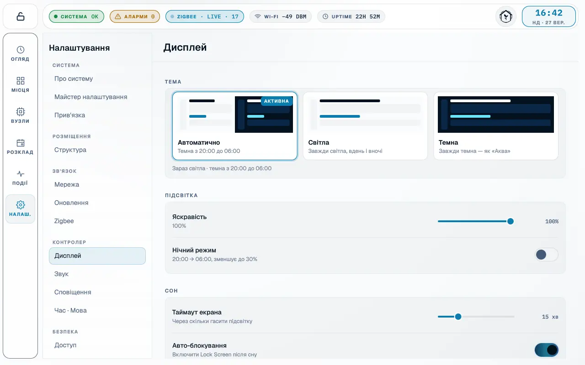The height and width of the screenshot is (365, 585).
Task: Select the Темна theme card
Action: click(496, 126)
